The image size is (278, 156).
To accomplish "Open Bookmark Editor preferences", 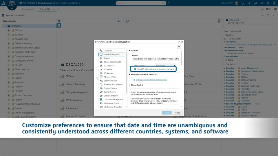I will point(110,81).
